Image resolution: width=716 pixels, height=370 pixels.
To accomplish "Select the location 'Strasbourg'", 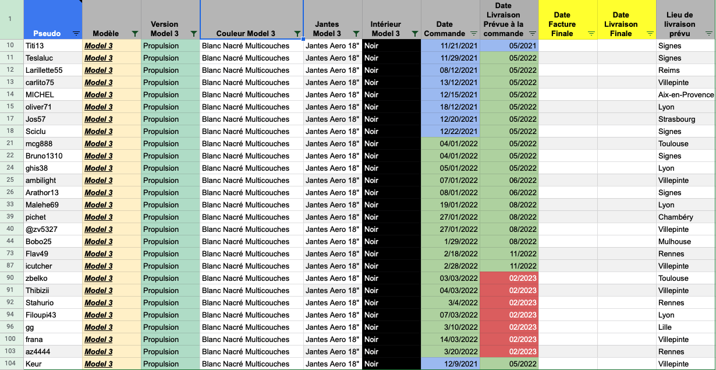I will click(686, 119).
